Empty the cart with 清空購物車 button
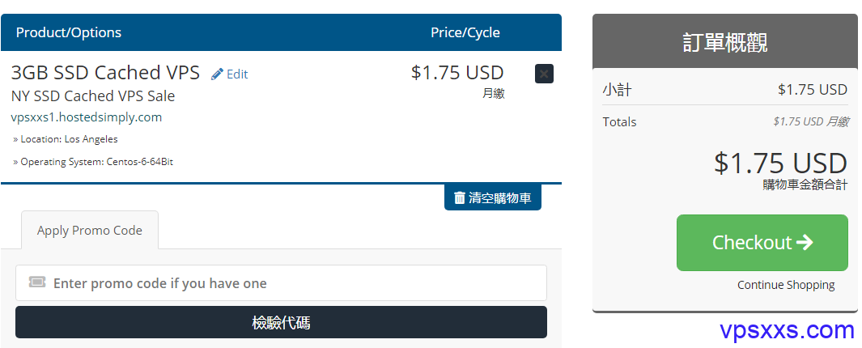Screen dimensions: 862x348 coord(493,197)
